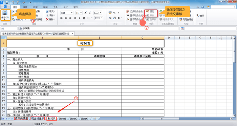Screen dimensions: 237x126
Task: Open the borders dropdown arrow
Action: pyautogui.click(x=92, y=18)
